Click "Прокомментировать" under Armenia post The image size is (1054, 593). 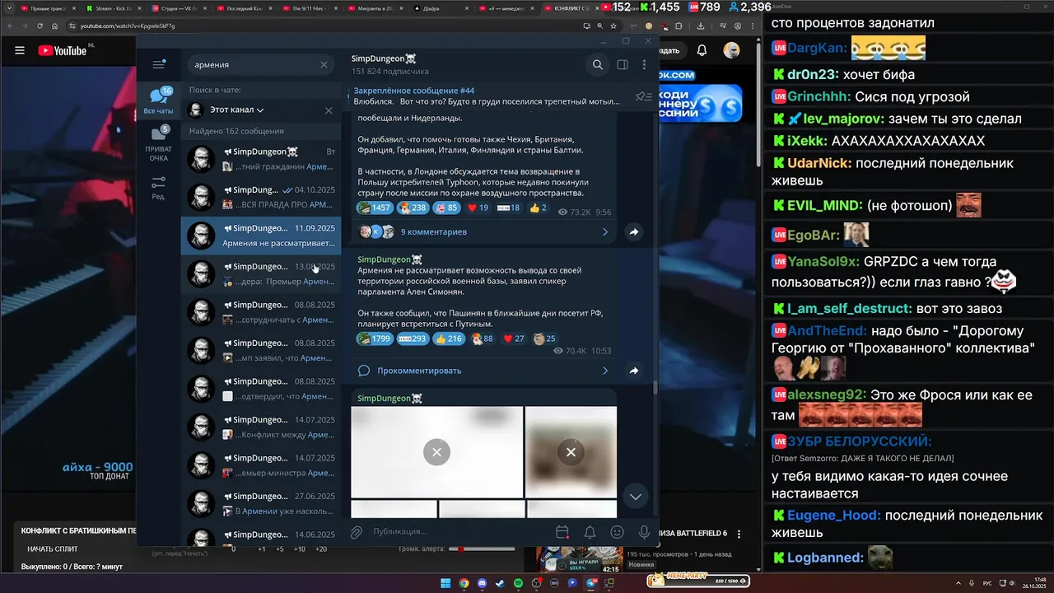tap(482, 371)
